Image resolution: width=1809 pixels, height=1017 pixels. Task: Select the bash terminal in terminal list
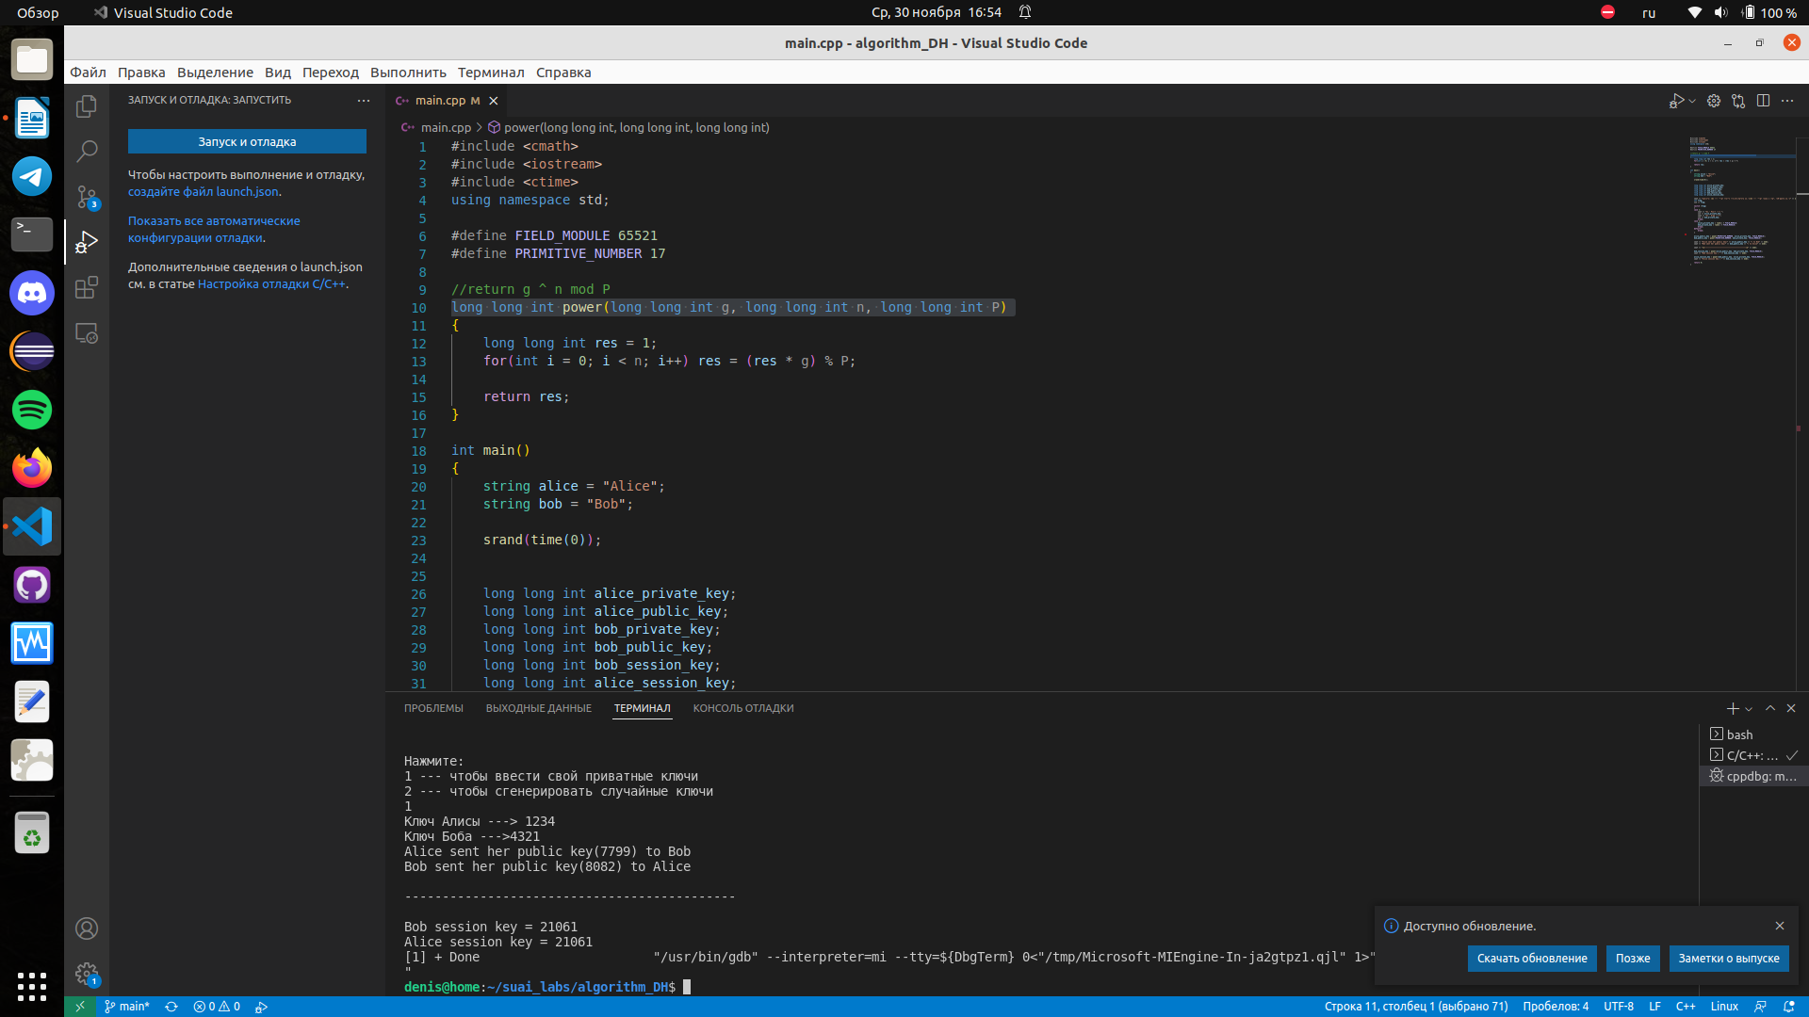click(x=1739, y=734)
